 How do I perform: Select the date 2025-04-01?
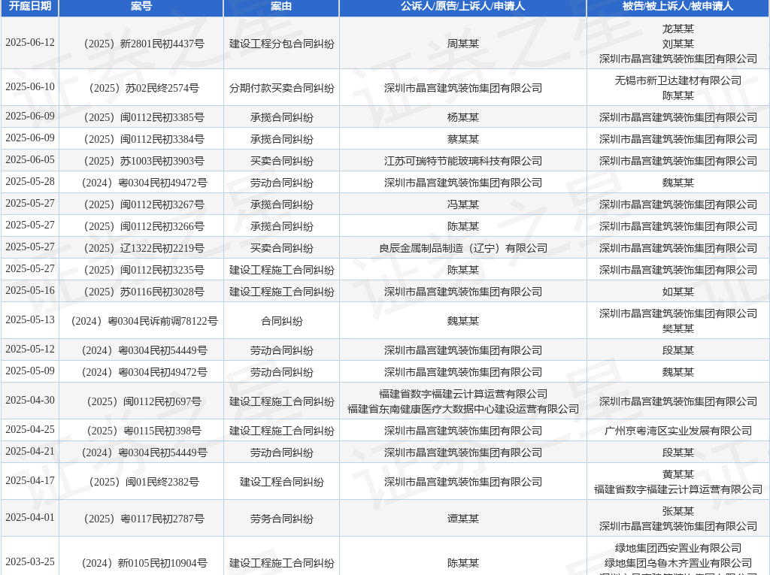point(30,518)
